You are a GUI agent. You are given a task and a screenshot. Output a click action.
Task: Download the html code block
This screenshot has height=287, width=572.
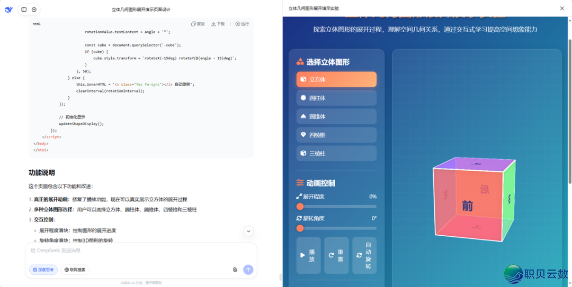218,24
